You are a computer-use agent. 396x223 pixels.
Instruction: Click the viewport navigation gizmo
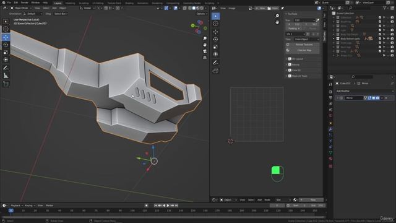199,27
